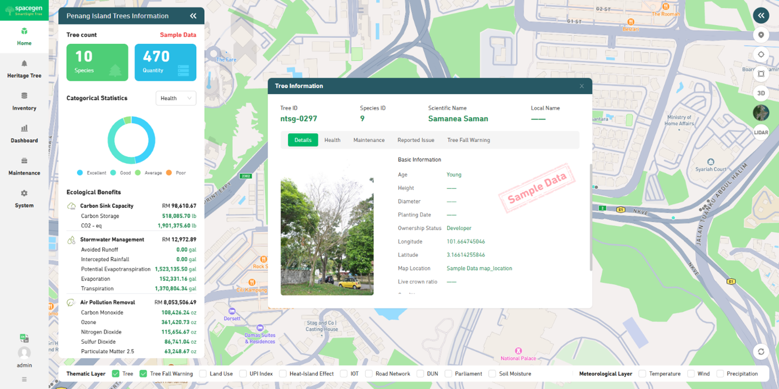Open the Dashboard sidebar item
The image size is (779, 389).
(24, 134)
